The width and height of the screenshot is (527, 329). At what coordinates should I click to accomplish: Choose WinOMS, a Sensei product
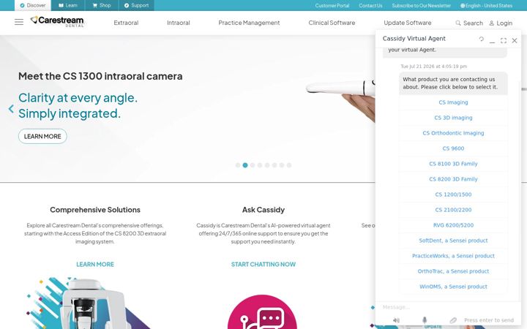453,287
